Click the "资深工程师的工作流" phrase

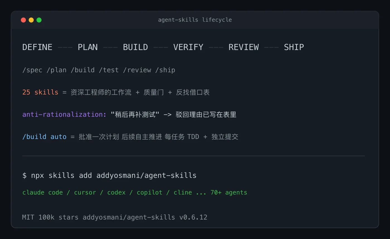coord(101,92)
